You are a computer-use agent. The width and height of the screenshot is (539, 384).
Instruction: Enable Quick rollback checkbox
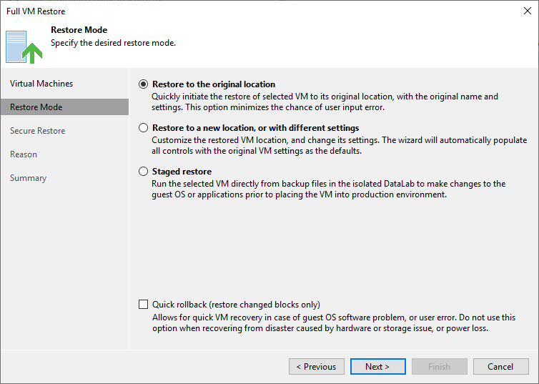[x=144, y=304]
